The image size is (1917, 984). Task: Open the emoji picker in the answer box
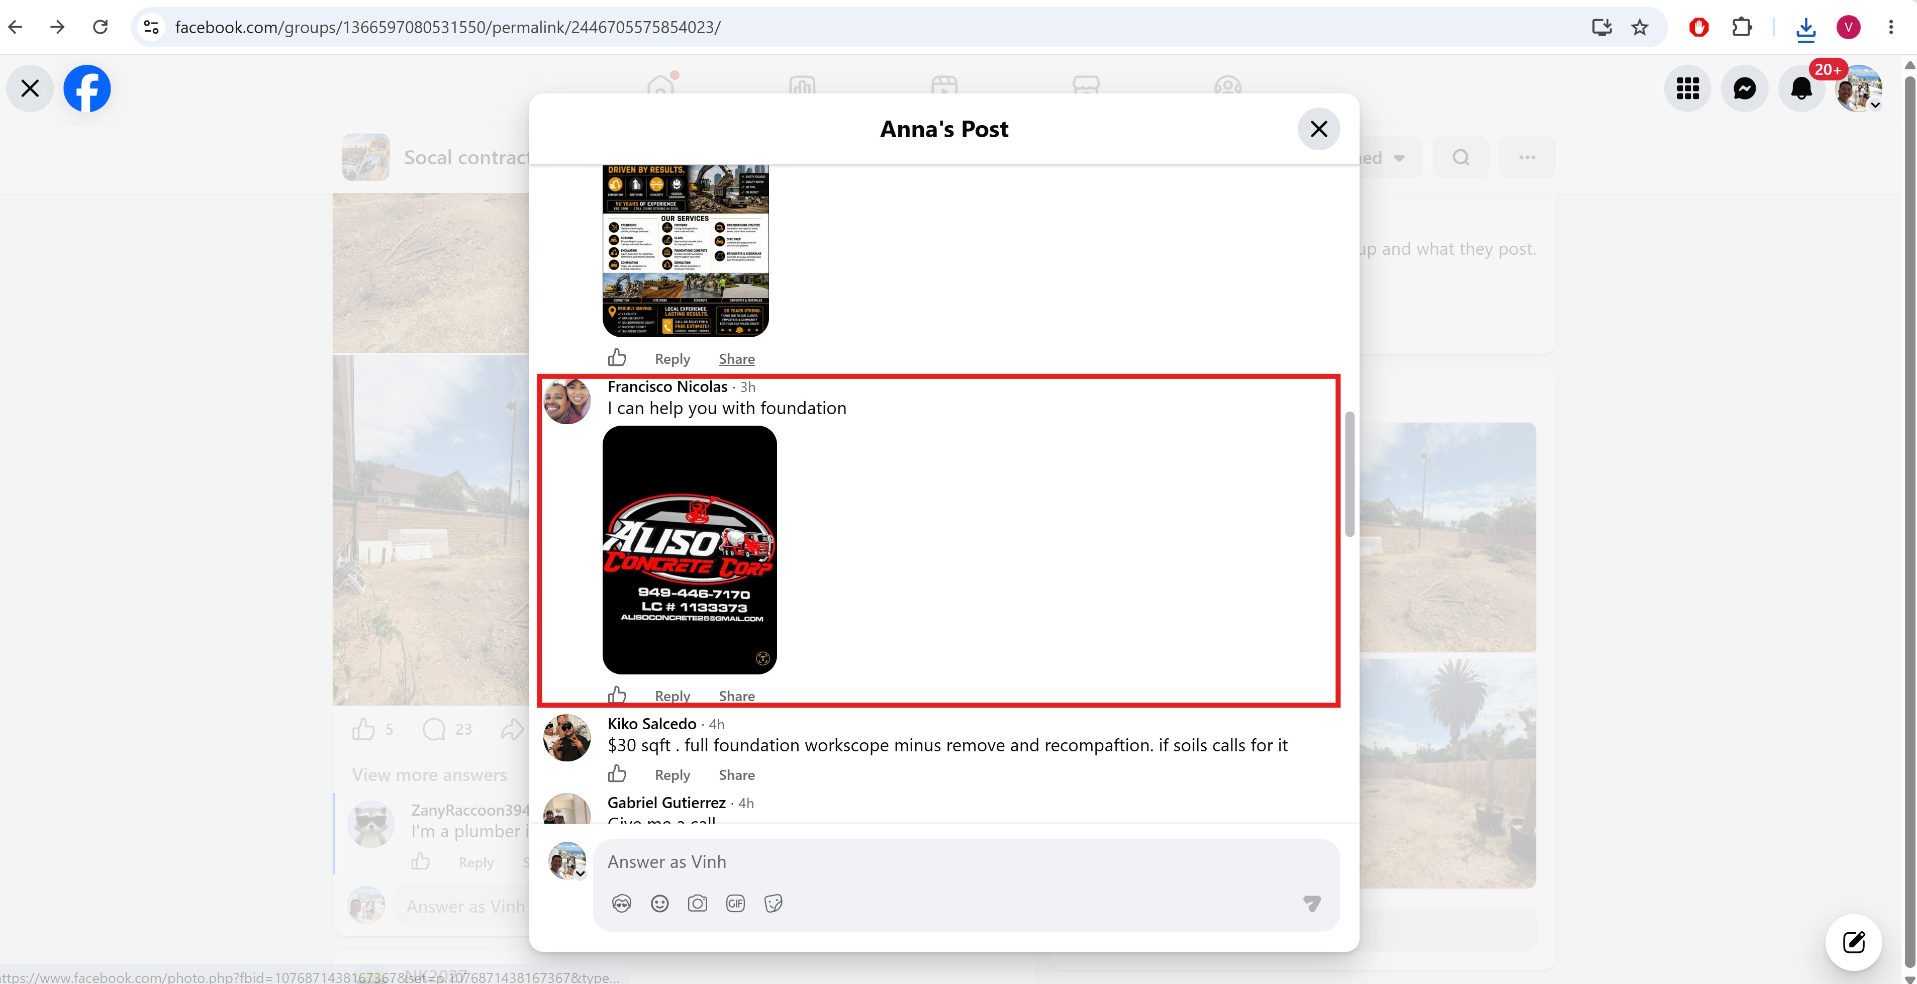coord(659,904)
